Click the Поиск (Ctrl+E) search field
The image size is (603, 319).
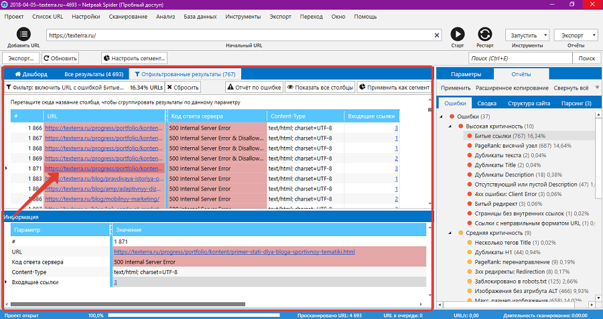pyautogui.click(x=521, y=58)
